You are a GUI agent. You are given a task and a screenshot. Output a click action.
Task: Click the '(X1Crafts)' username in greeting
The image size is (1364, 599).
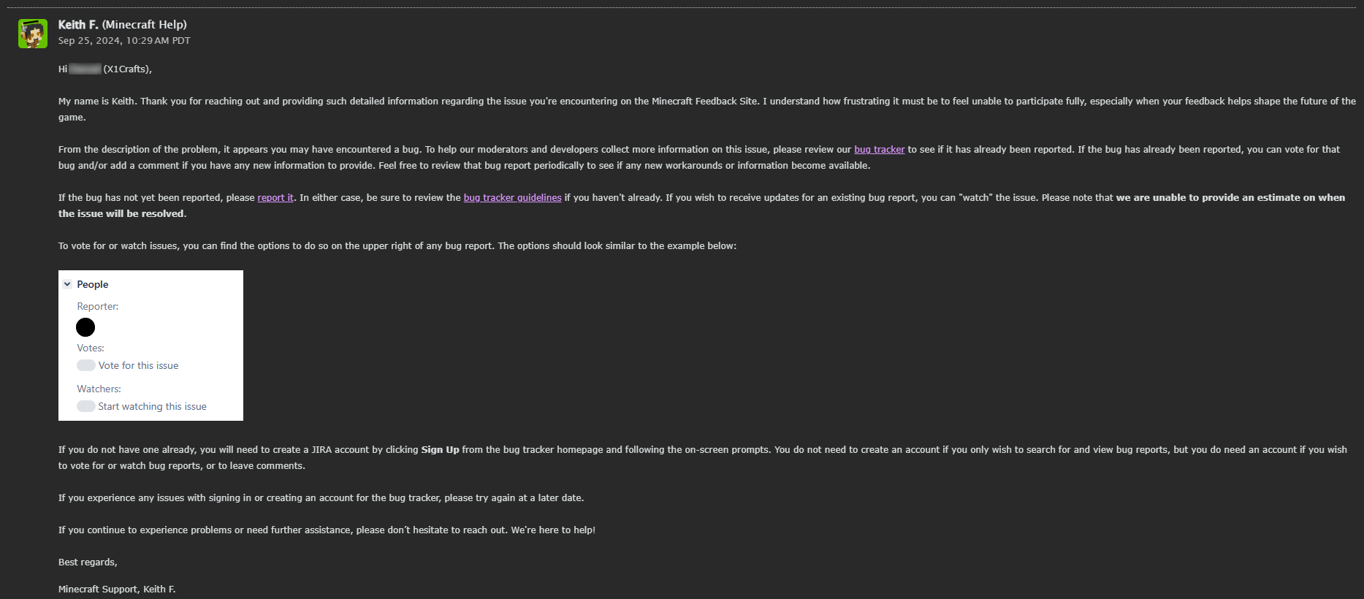[127, 69]
